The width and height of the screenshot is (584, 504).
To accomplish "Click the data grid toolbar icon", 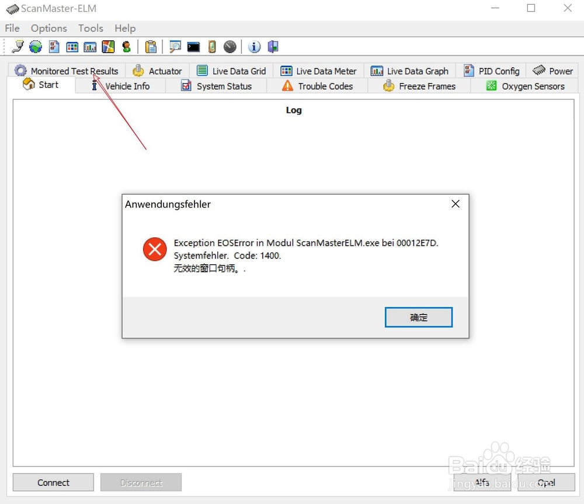I will [x=72, y=47].
